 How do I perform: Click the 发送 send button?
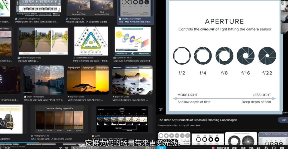pos(161,148)
